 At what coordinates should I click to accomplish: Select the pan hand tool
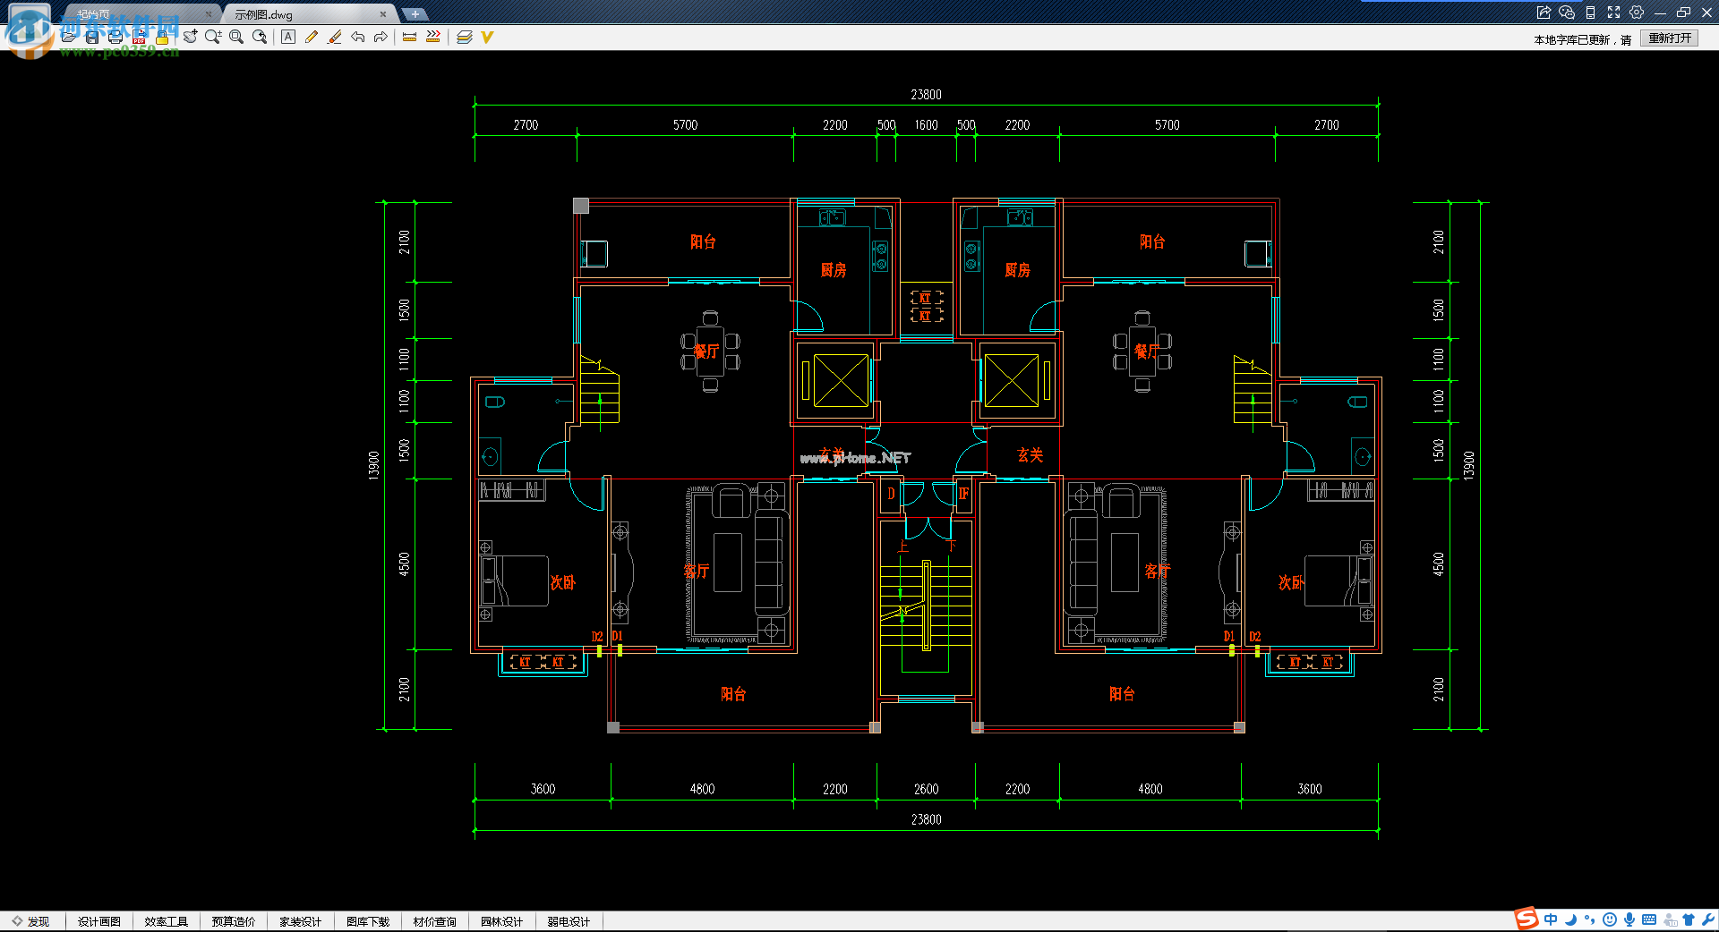[190, 37]
